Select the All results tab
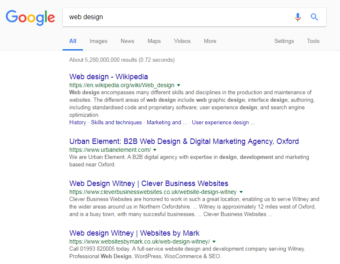Screen dimensions: 340x264 (73, 41)
